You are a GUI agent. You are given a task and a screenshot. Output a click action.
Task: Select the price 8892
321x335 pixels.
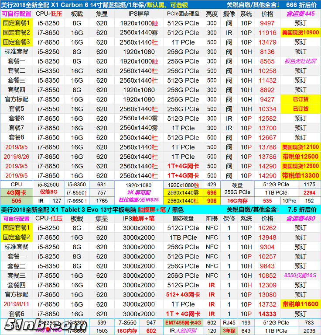(x=267, y=90)
